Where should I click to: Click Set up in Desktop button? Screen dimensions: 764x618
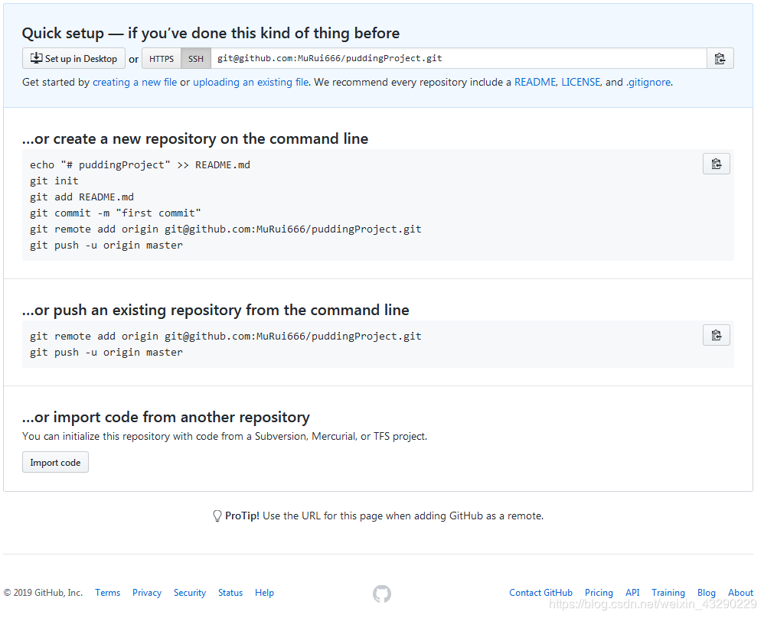pos(73,58)
